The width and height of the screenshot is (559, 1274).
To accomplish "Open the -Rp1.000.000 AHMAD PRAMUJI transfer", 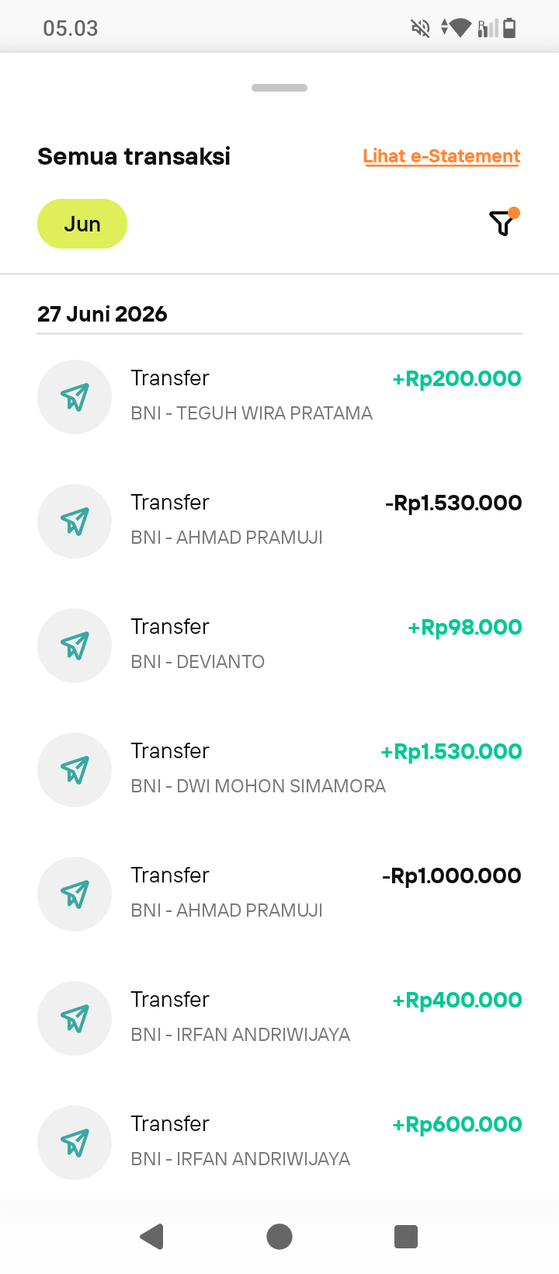I will [x=279, y=894].
